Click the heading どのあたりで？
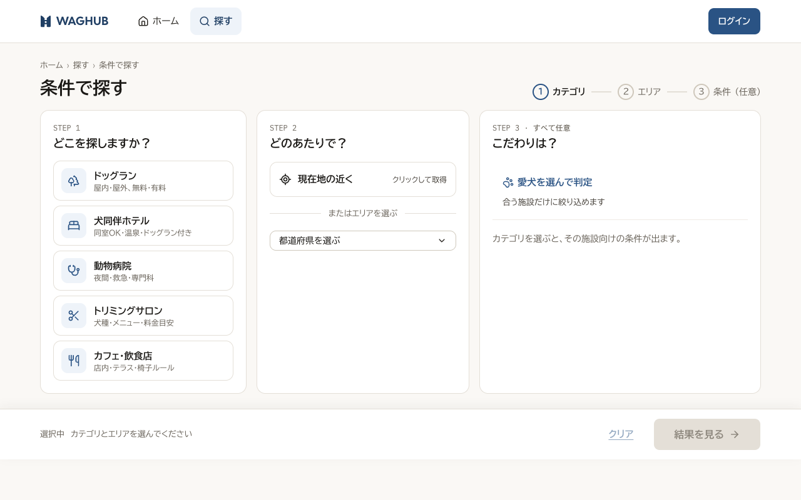801x500 pixels. pos(309,143)
